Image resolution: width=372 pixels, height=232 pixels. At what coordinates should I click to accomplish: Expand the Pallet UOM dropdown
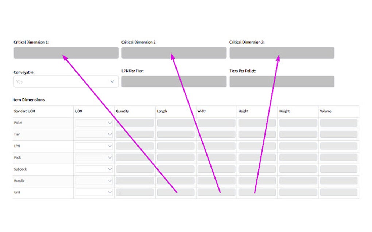pos(94,123)
